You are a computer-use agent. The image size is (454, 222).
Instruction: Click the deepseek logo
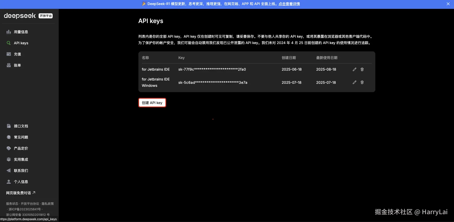tap(20, 16)
